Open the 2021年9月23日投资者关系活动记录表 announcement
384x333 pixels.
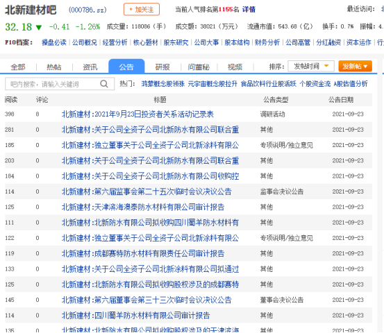click(137, 114)
